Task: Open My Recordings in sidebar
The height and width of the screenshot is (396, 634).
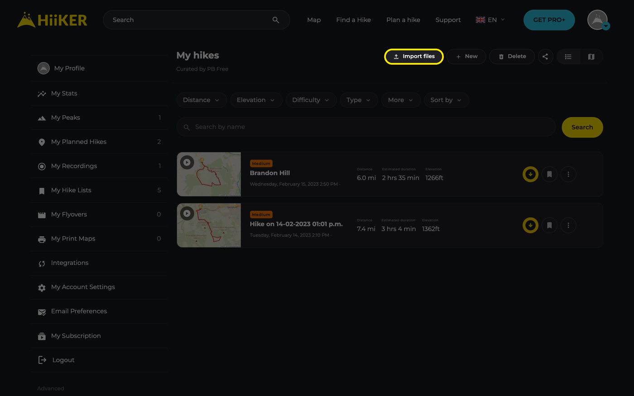Action: point(99,166)
